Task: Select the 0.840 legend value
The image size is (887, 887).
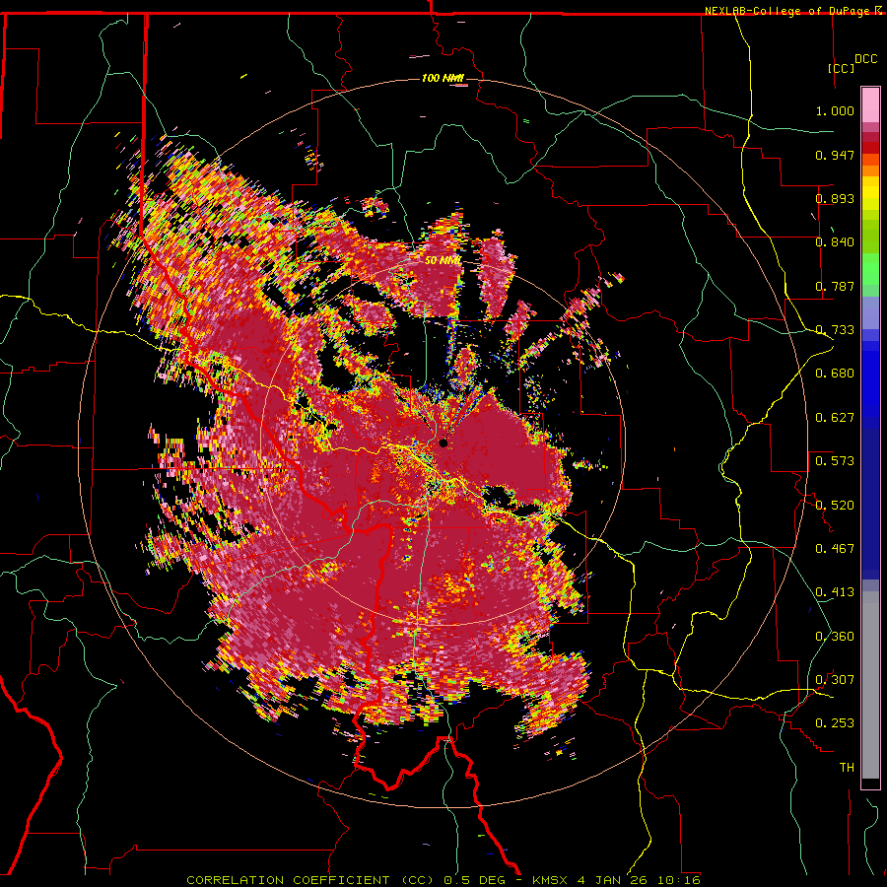Action: click(x=835, y=242)
